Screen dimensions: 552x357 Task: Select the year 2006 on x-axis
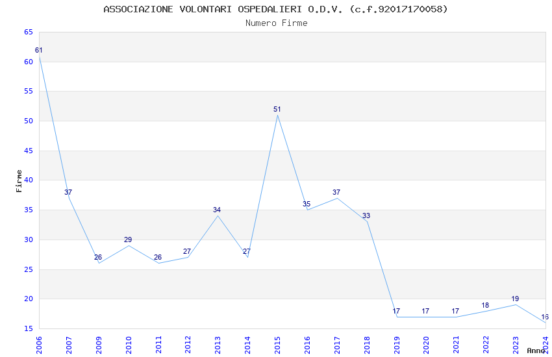point(39,345)
